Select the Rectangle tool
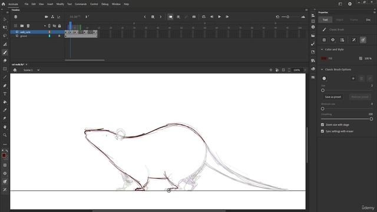Screen dimensions: 377x212 [5, 69]
